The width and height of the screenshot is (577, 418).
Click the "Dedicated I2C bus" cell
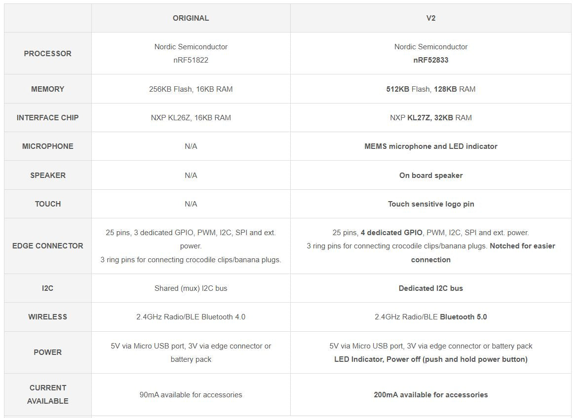tap(430, 288)
